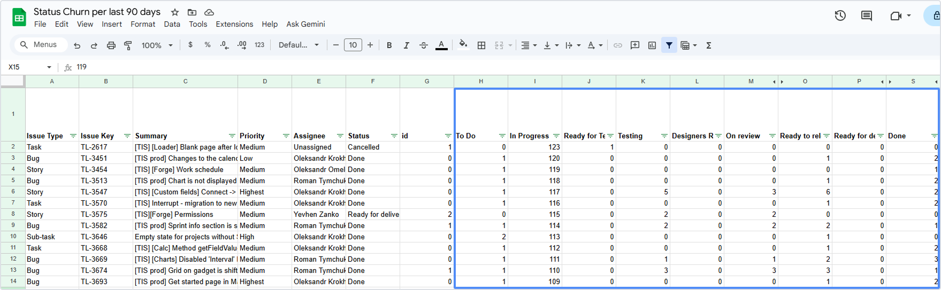Toggle bold formatting
Image resolution: width=941 pixels, height=290 pixels.
point(389,45)
